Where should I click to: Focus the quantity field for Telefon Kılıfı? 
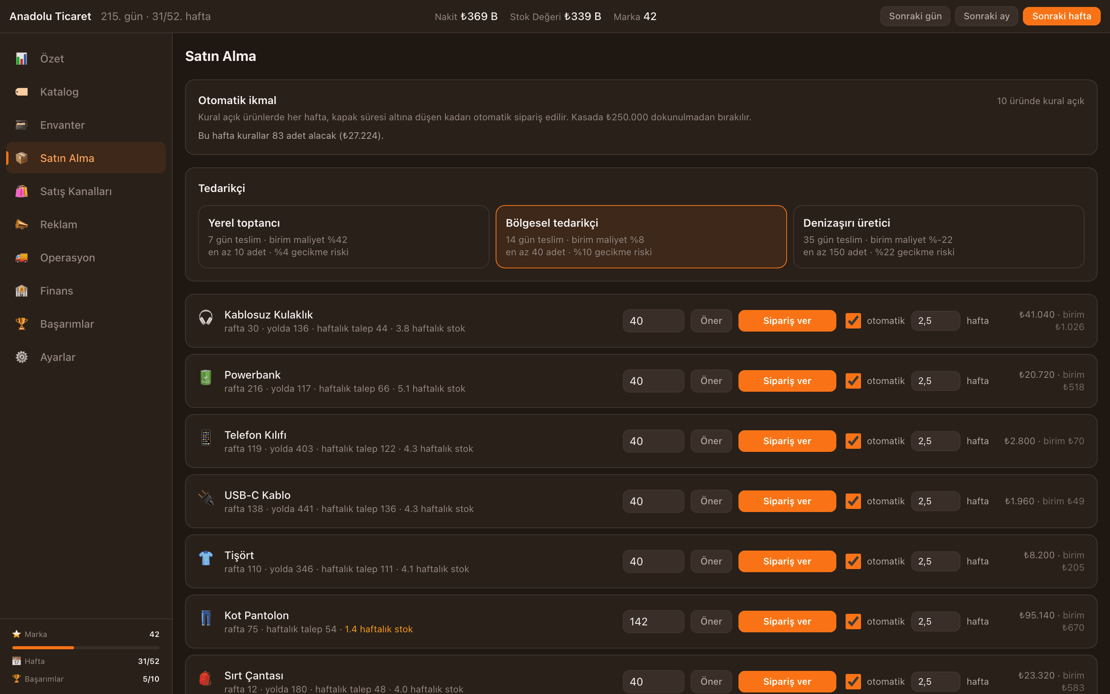pyautogui.click(x=653, y=441)
